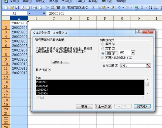Select the 日期(D) radio button
This screenshot has width=162, height=128.
[x=103, y=53]
